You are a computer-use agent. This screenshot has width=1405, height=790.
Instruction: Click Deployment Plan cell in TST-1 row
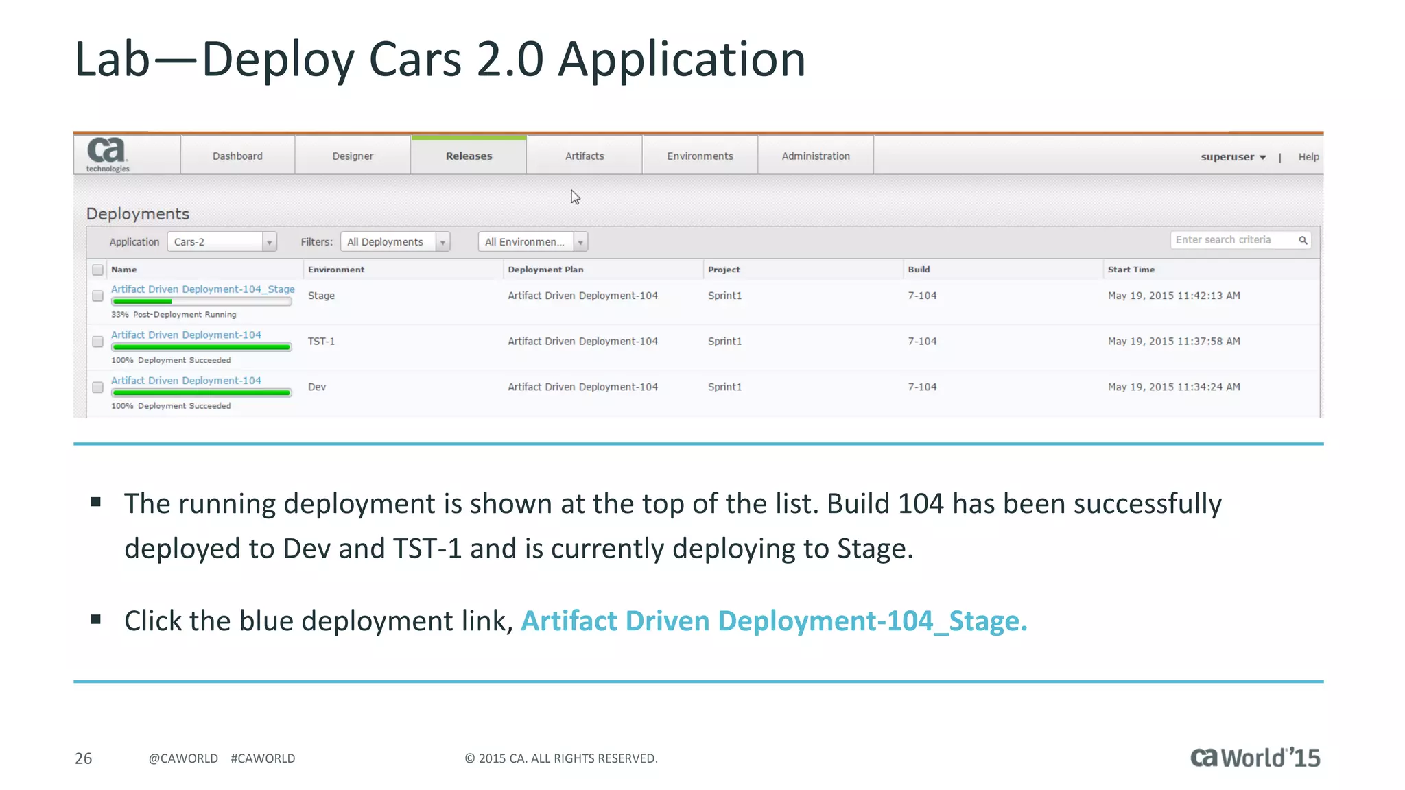(x=582, y=342)
